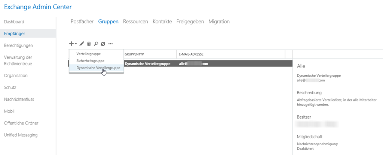Click the Nachrichtengenehmigung text in details pane
The width and height of the screenshot is (383, 155).
point(317,144)
